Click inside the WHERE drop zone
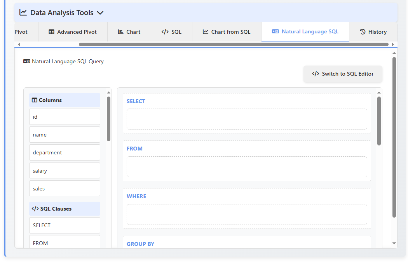Viewport: 408px width, 268px height. 247,214
